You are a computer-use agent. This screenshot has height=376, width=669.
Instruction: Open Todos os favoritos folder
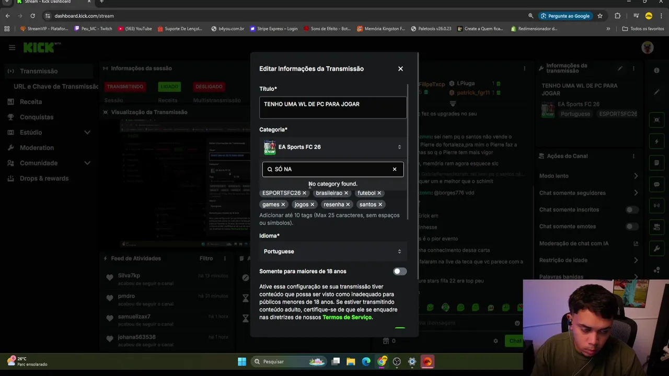(643, 29)
